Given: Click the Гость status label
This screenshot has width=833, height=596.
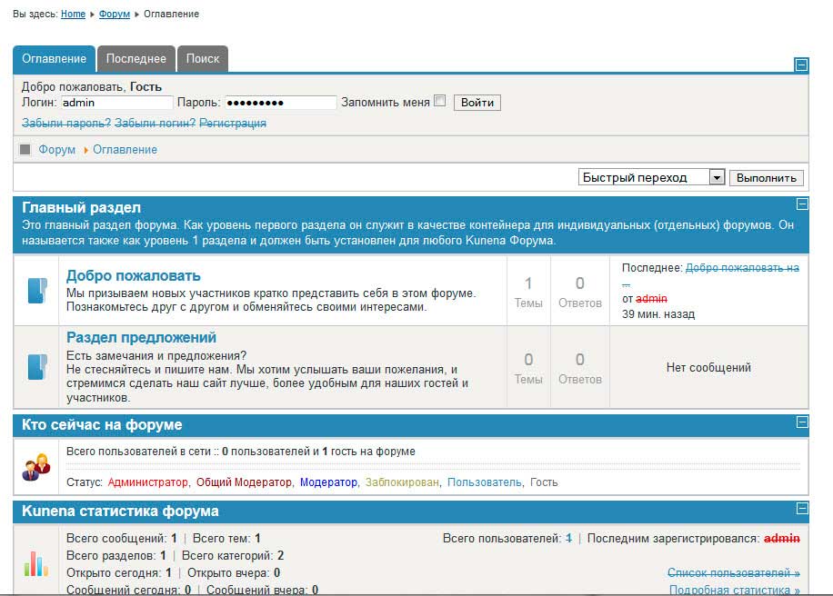Looking at the screenshot, I should pos(544,482).
